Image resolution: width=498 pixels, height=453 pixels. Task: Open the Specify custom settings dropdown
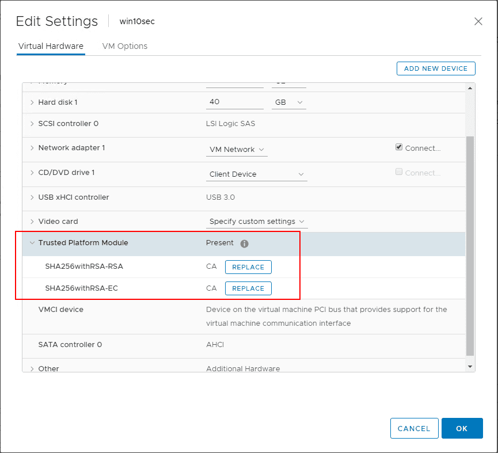pyautogui.click(x=256, y=222)
